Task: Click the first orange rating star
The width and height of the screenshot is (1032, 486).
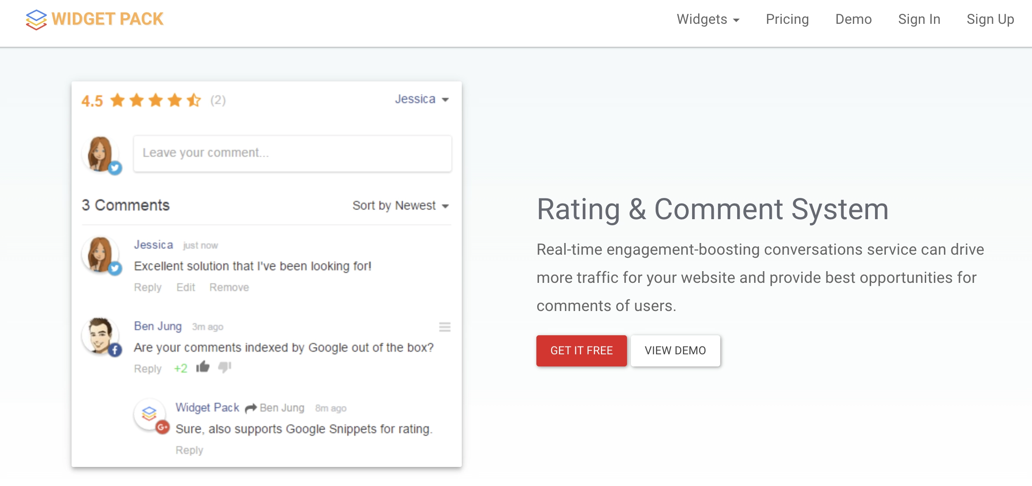Action: [x=118, y=100]
